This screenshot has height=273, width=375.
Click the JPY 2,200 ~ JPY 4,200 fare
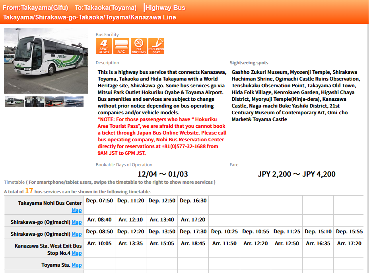pos(296,174)
